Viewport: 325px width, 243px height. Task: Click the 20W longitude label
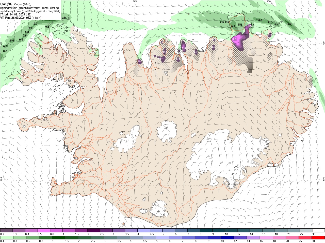coord(135,1)
